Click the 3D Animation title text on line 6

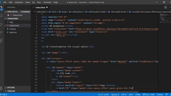pos(57,26)
